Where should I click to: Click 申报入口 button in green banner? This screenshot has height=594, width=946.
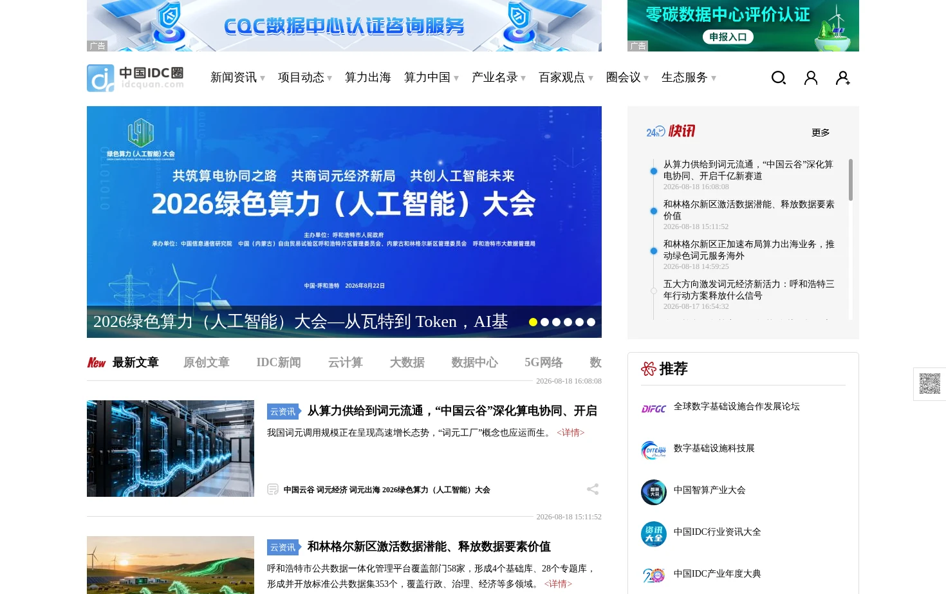click(x=728, y=37)
